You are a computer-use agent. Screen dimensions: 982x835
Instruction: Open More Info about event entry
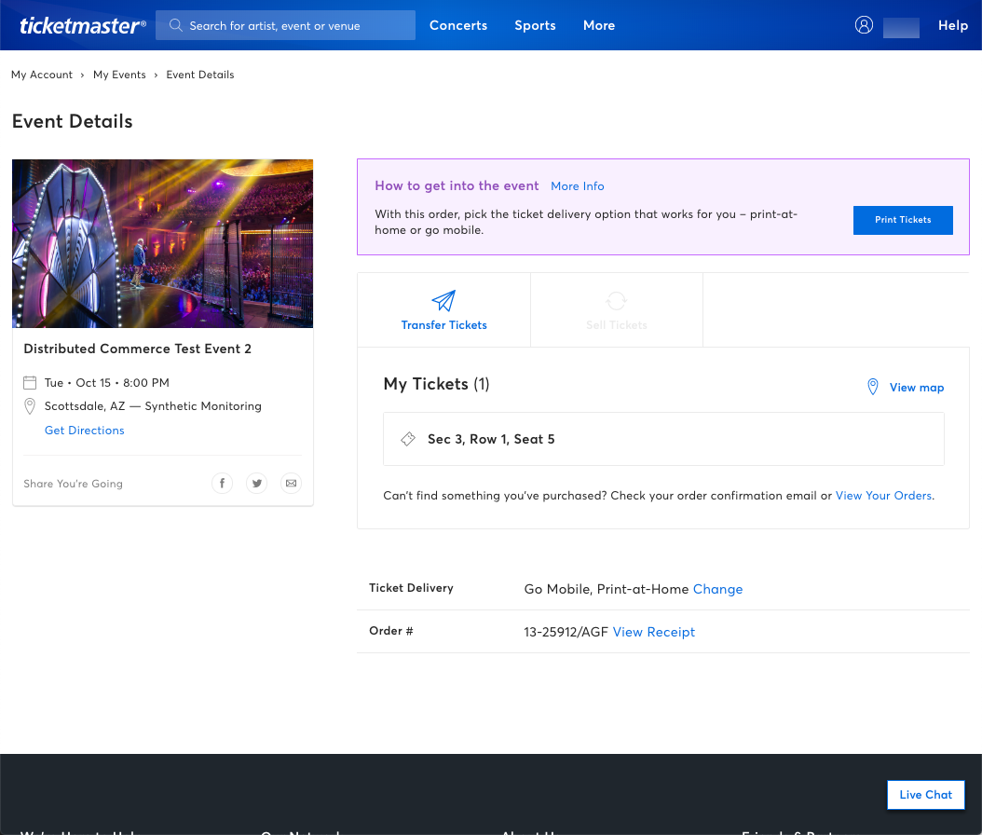(578, 186)
